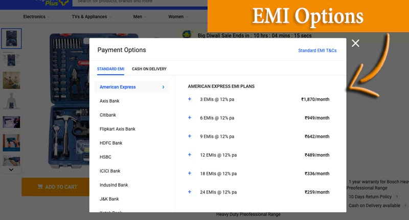The width and height of the screenshot is (409, 220).
Task: Close the Payment Options dialog
Action: point(355,43)
